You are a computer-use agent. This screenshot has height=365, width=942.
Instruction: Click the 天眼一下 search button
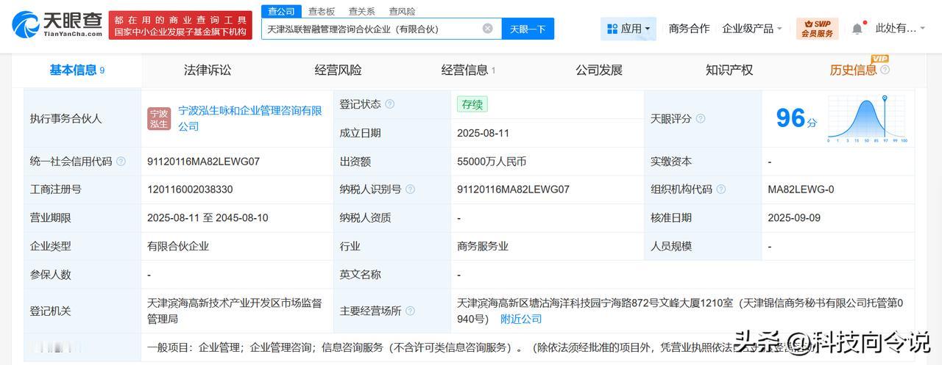pyautogui.click(x=528, y=29)
